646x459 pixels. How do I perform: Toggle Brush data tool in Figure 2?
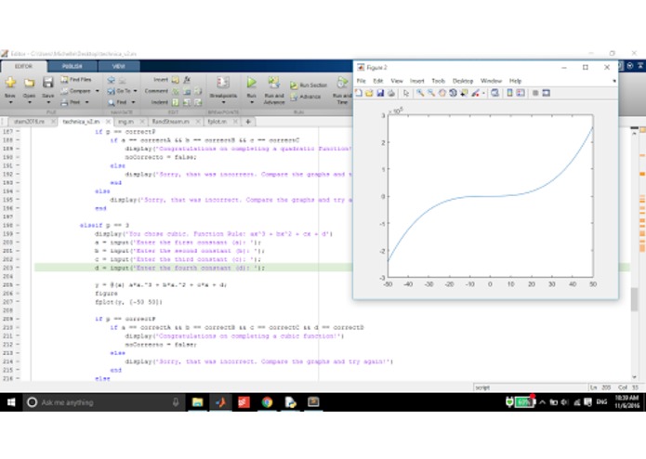(476, 93)
